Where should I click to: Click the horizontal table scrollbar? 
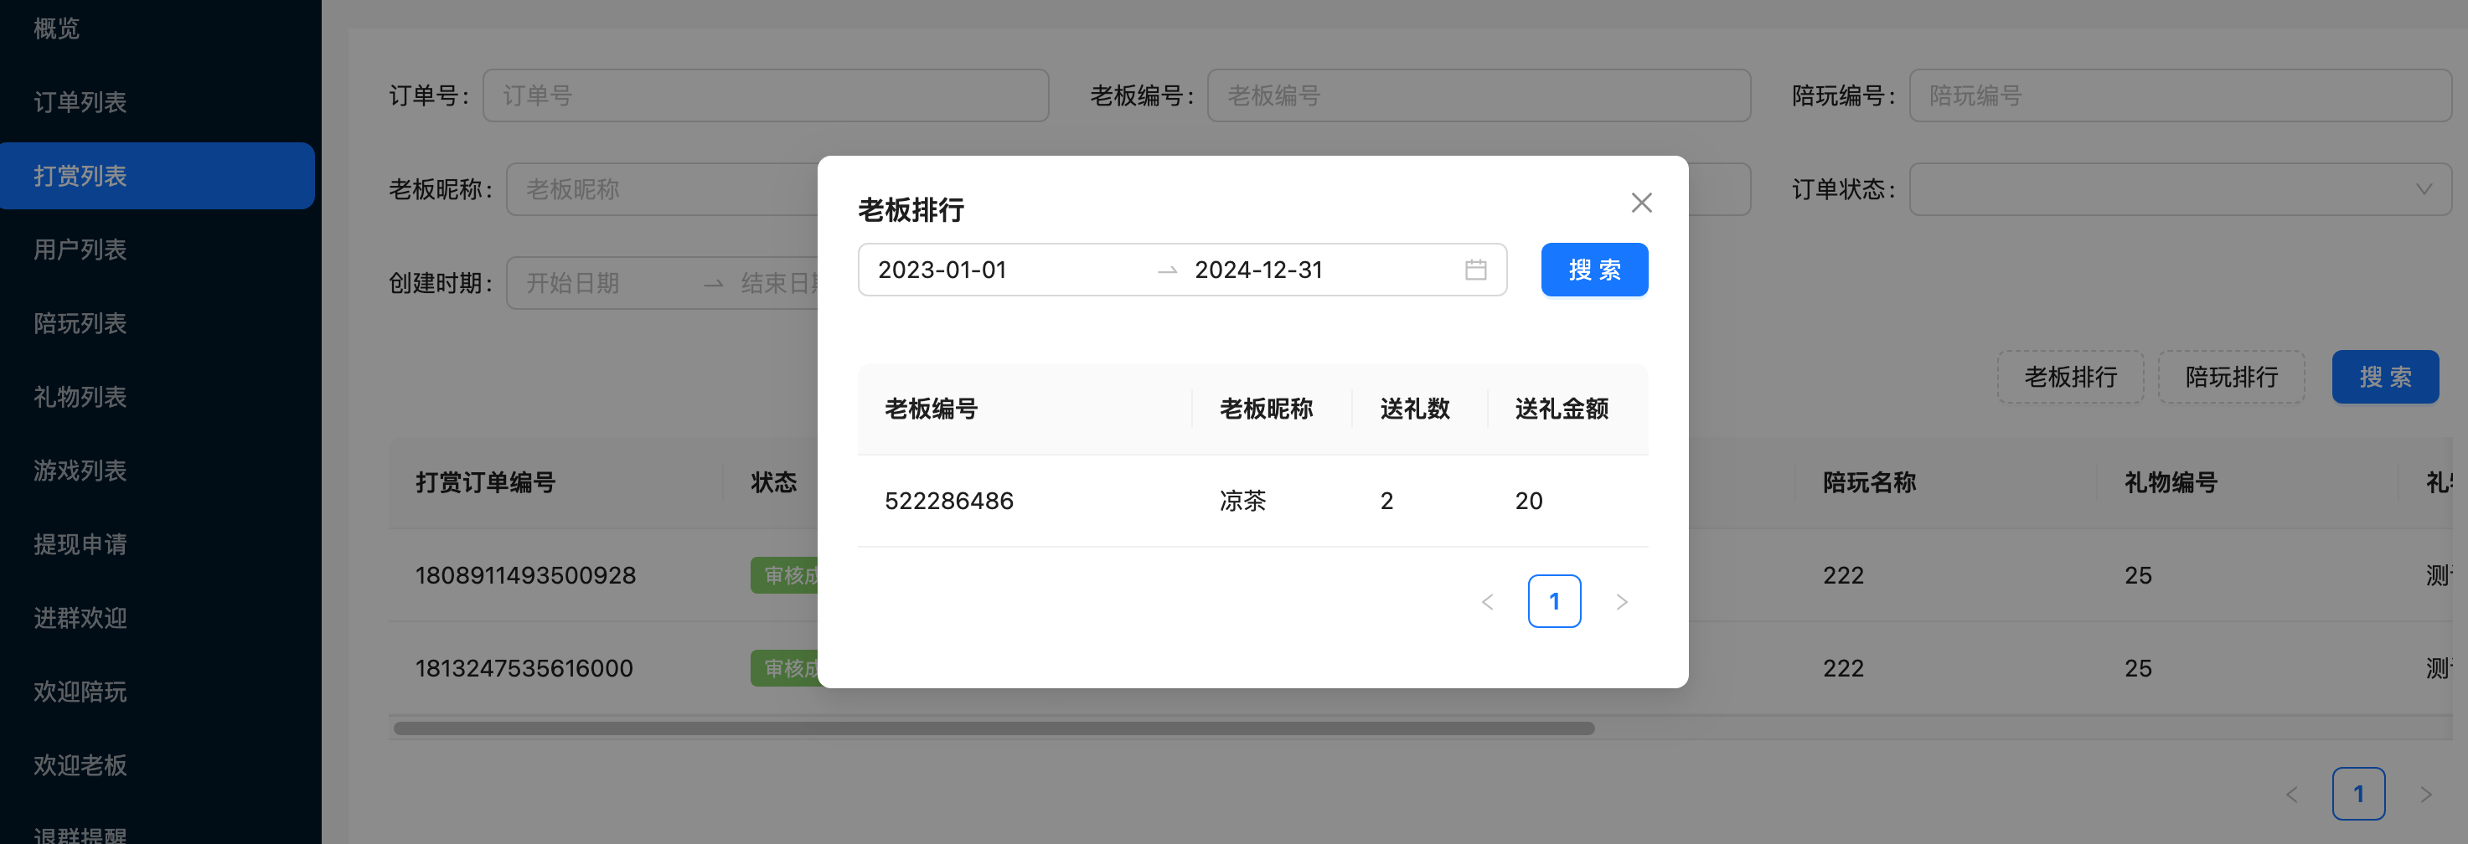(993, 729)
